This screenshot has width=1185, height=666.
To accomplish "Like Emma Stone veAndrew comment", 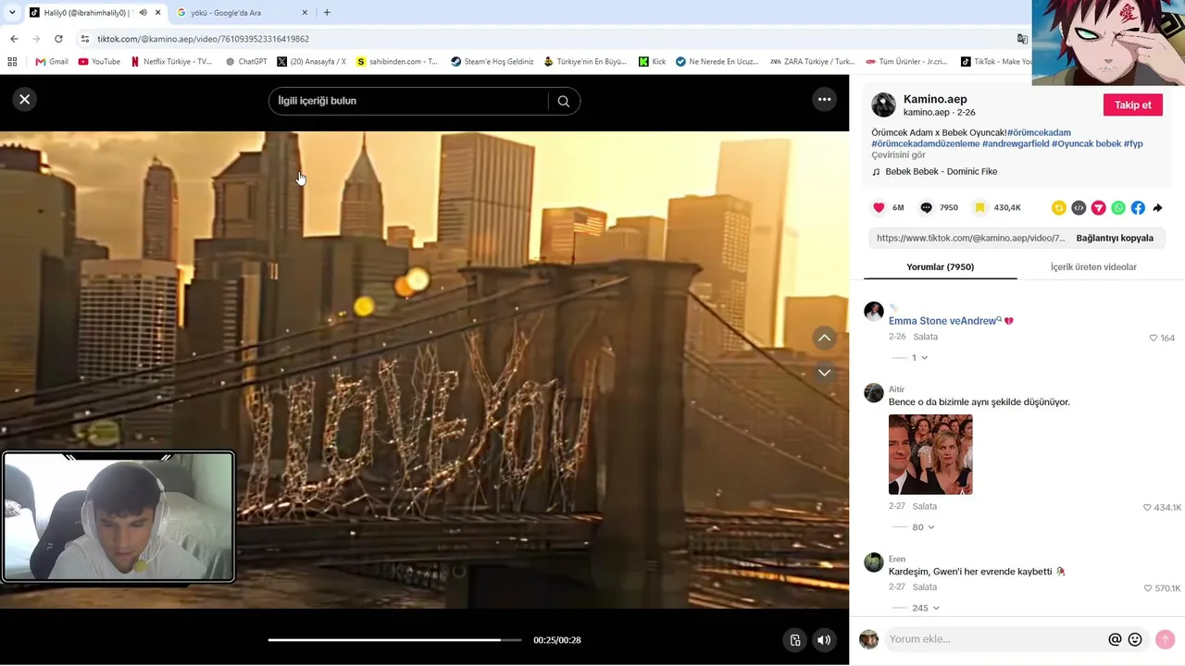I will (1154, 339).
